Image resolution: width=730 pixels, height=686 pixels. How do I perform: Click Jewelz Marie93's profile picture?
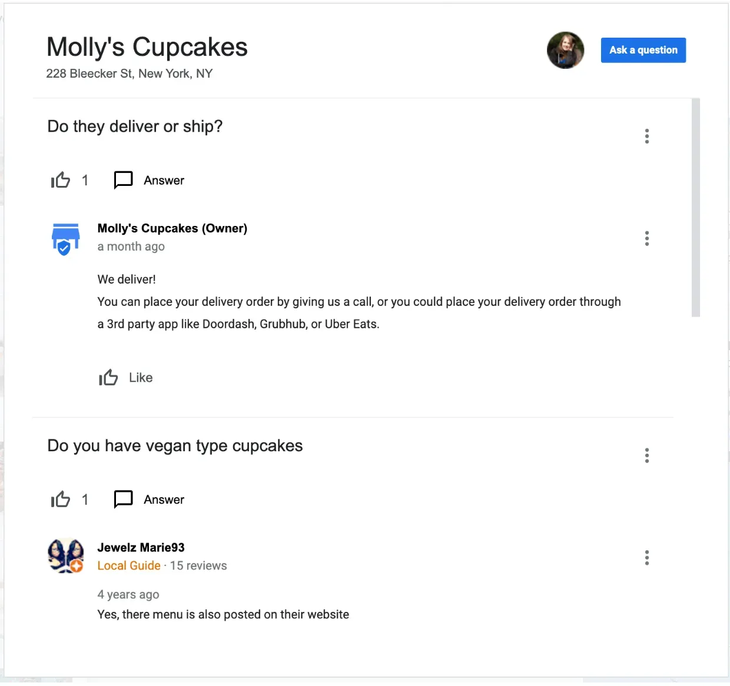point(65,555)
